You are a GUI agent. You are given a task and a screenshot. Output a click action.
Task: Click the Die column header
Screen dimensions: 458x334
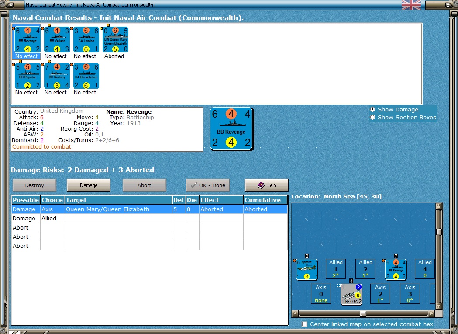(x=192, y=200)
